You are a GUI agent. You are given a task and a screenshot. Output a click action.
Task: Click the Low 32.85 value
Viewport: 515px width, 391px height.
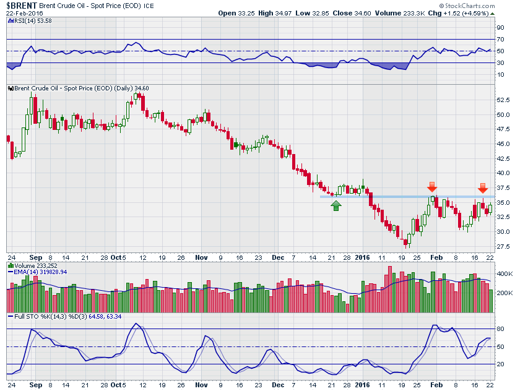pos(313,13)
